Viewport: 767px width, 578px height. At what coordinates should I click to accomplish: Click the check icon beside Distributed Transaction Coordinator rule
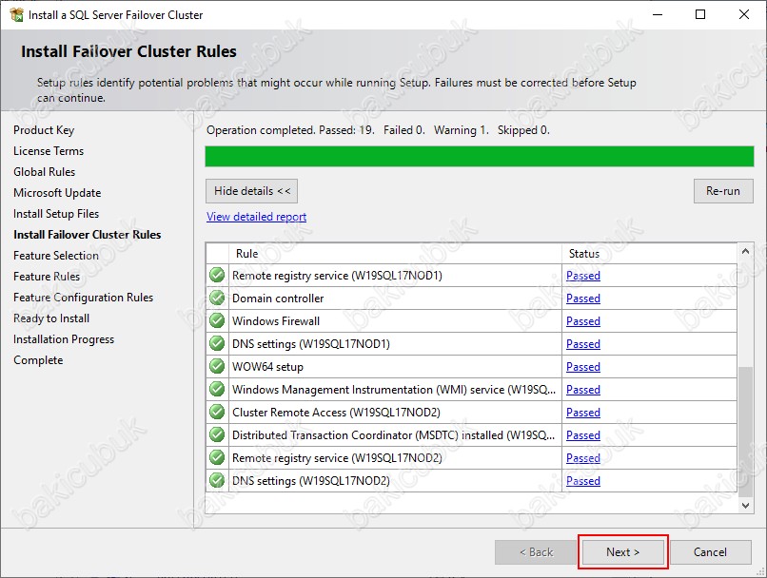(x=217, y=434)
